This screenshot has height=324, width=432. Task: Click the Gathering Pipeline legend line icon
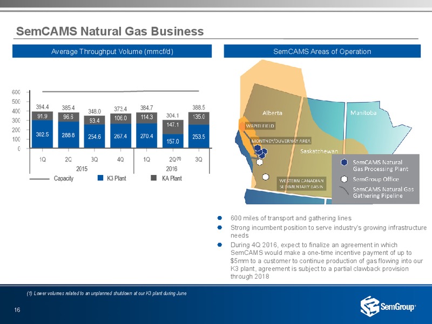(x=345, y=191)
